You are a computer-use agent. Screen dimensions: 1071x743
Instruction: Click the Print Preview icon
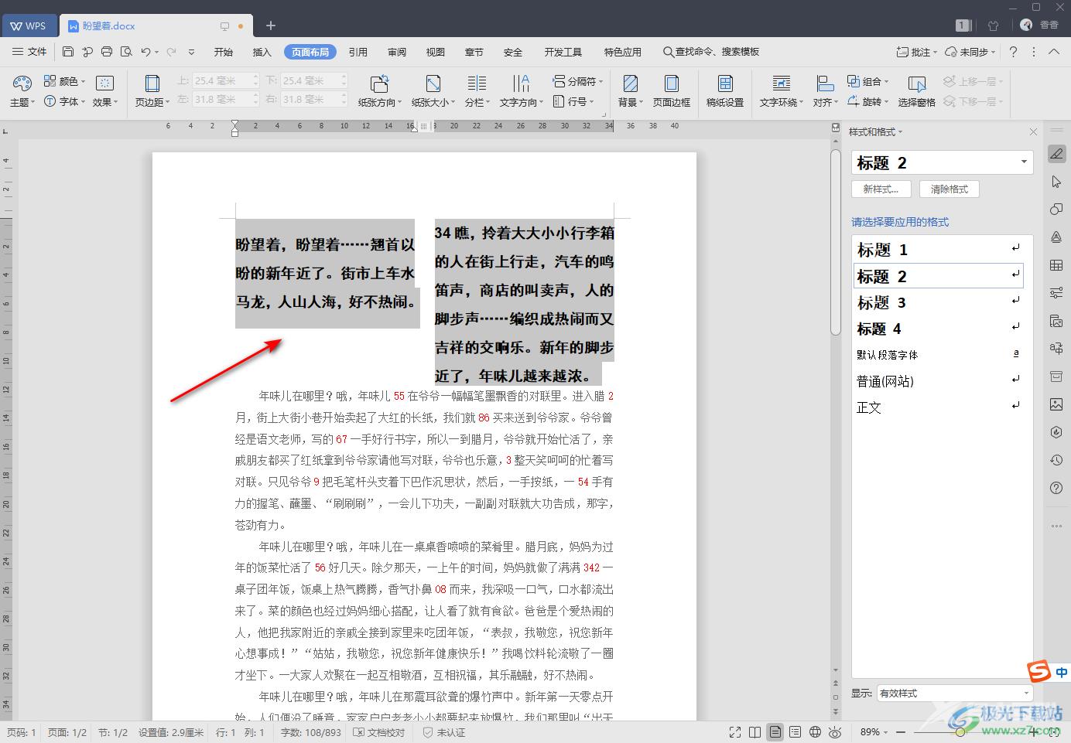(126, 52)
